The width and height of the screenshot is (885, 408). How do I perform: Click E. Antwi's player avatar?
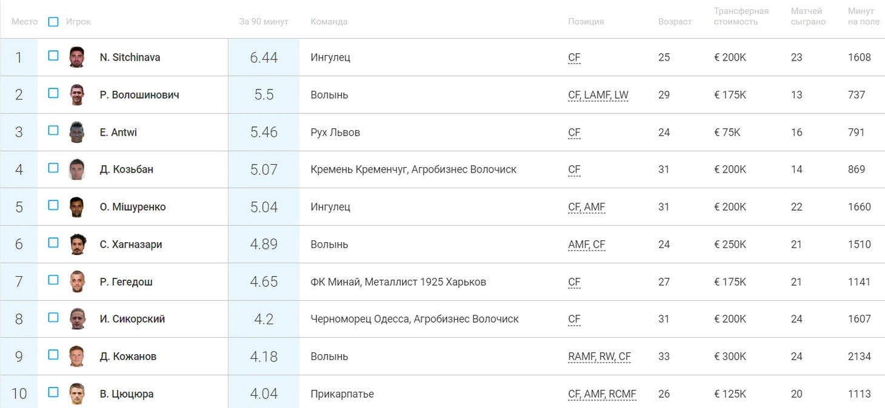coord(76,133)
